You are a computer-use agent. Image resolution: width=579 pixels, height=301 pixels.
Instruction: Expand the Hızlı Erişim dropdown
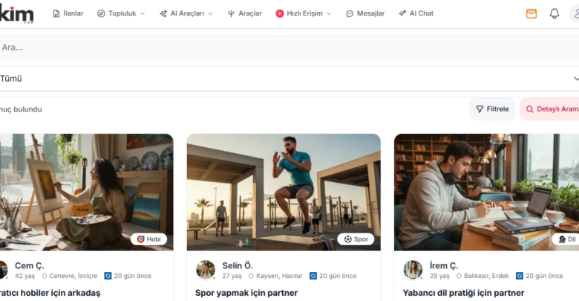[x=304, y=13]
